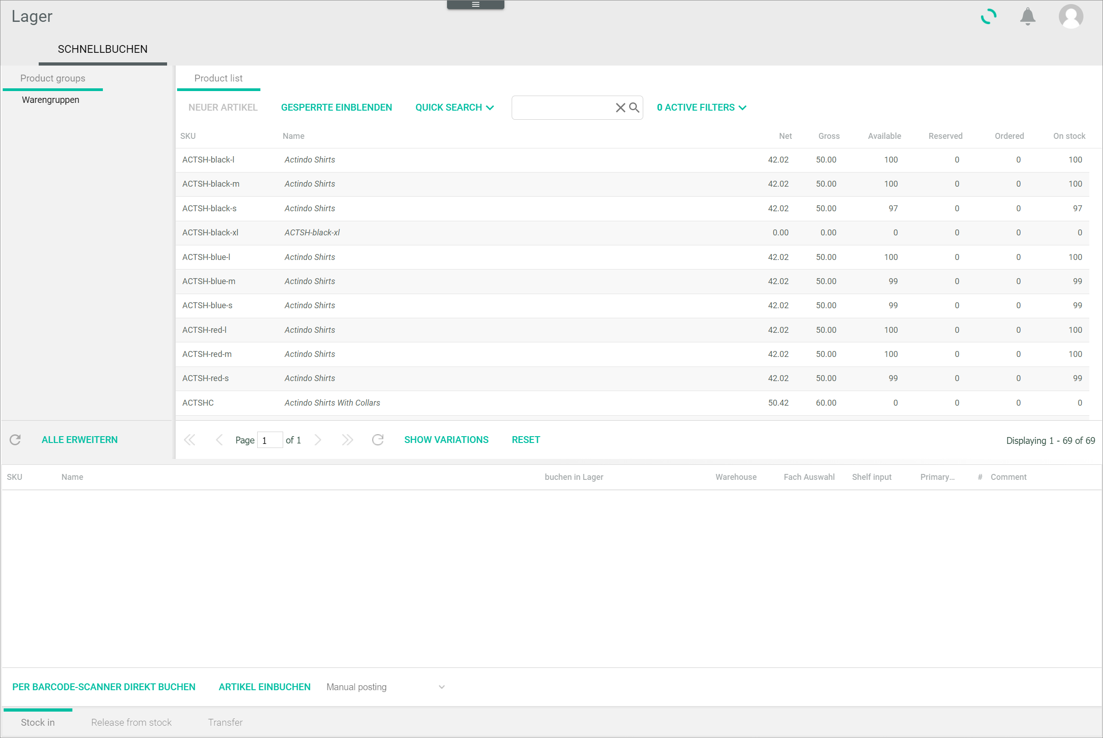The width and height of the screenshot is (1103, 738).
Task: Select the ACTSH-blue-s row
Action: (632, 305)
